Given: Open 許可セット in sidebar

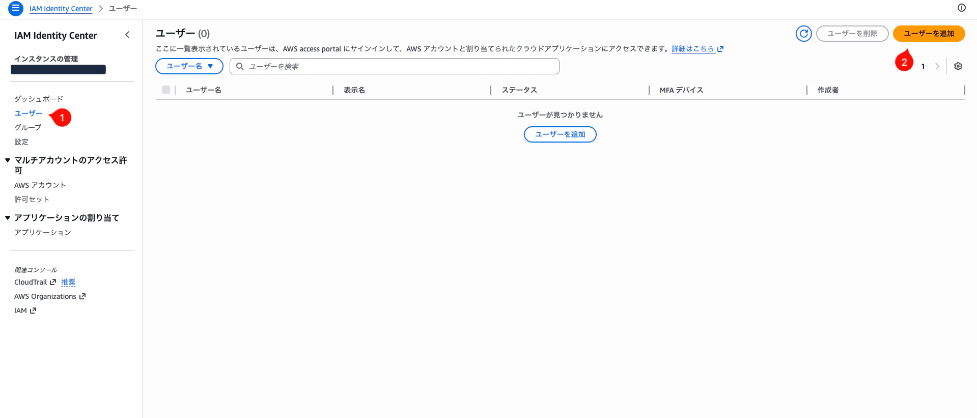Looking at the screenshot, I should [x=32, y=199].
